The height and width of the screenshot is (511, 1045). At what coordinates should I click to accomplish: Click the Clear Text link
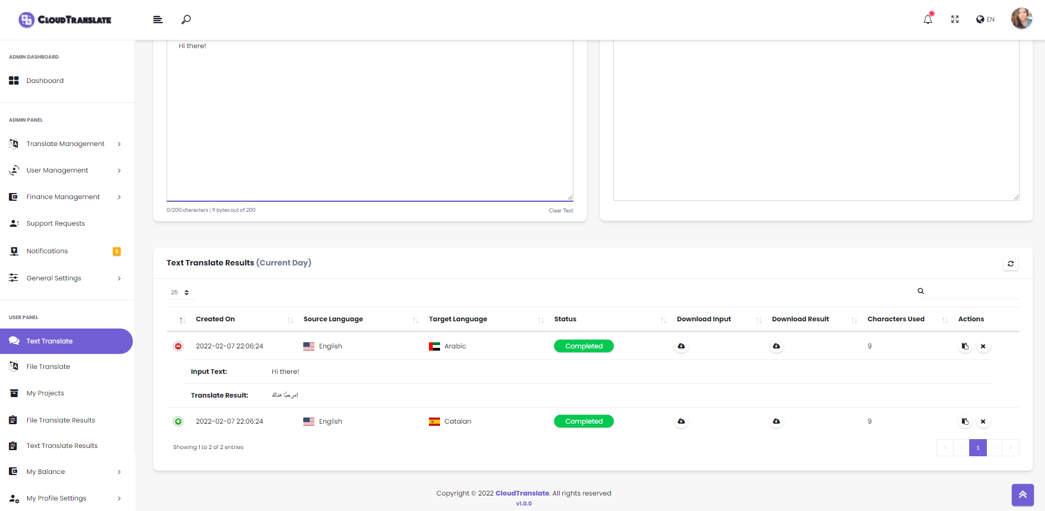click(x=561, y=211)
